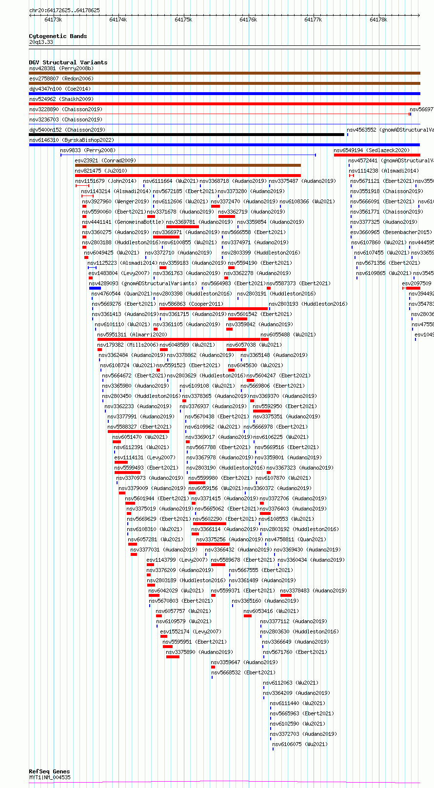Click the 64175k ruler tick label

coord(183,20)
